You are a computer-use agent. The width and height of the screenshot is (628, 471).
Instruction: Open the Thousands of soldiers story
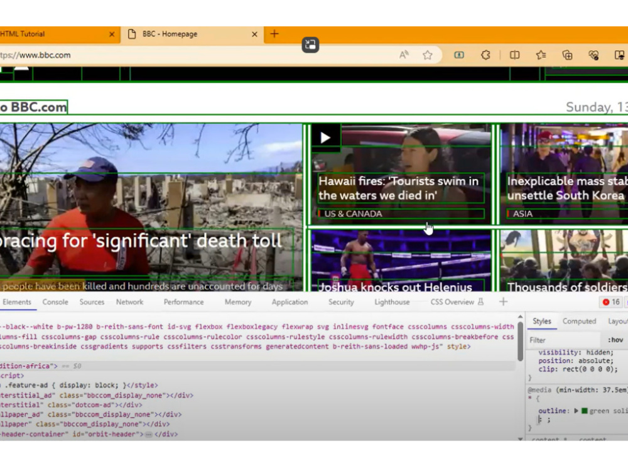coord(567,287)
